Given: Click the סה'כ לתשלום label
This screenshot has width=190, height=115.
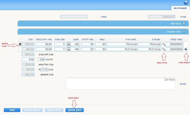Looking at the screenshot, I should [47, 75].
